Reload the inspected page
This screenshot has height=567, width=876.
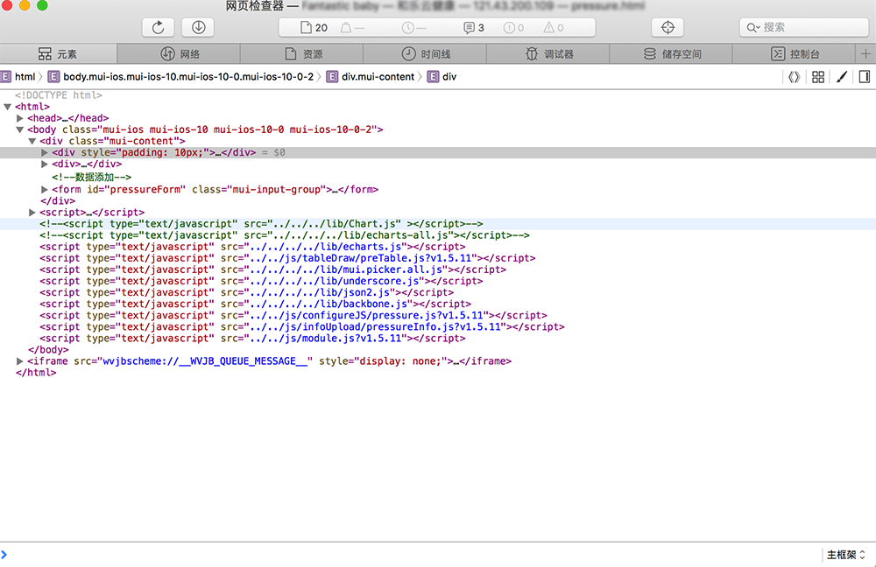pyautogui.click(x=158, y=27)
